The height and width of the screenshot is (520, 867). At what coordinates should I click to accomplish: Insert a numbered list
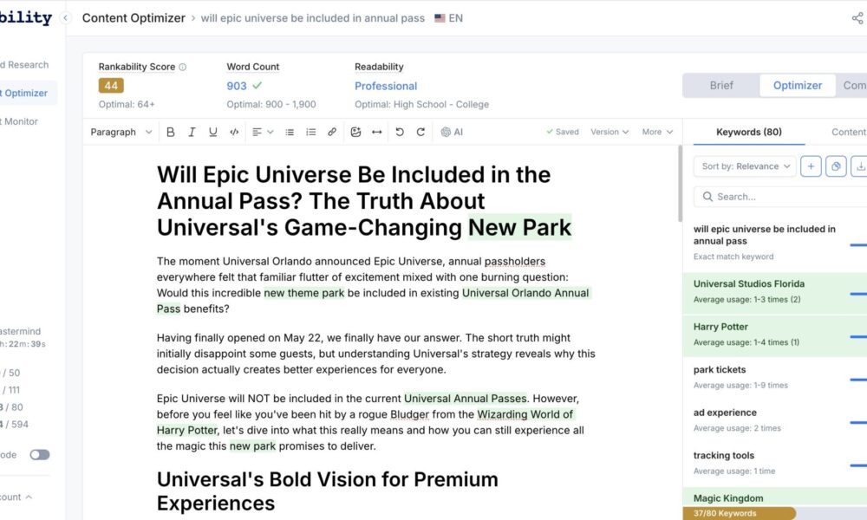tap(310, 132)
